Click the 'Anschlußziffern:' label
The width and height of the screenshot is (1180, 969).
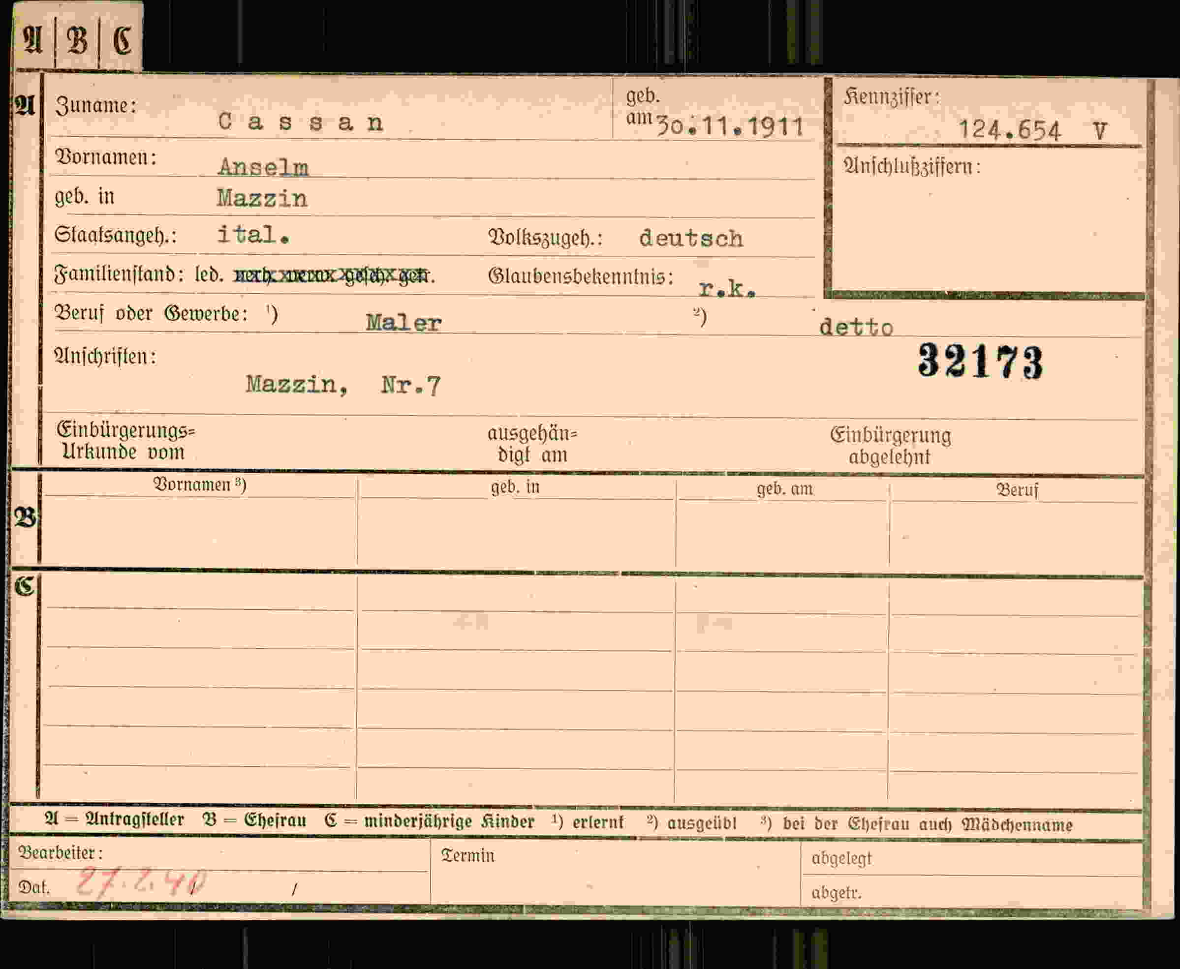pos(912,166)
